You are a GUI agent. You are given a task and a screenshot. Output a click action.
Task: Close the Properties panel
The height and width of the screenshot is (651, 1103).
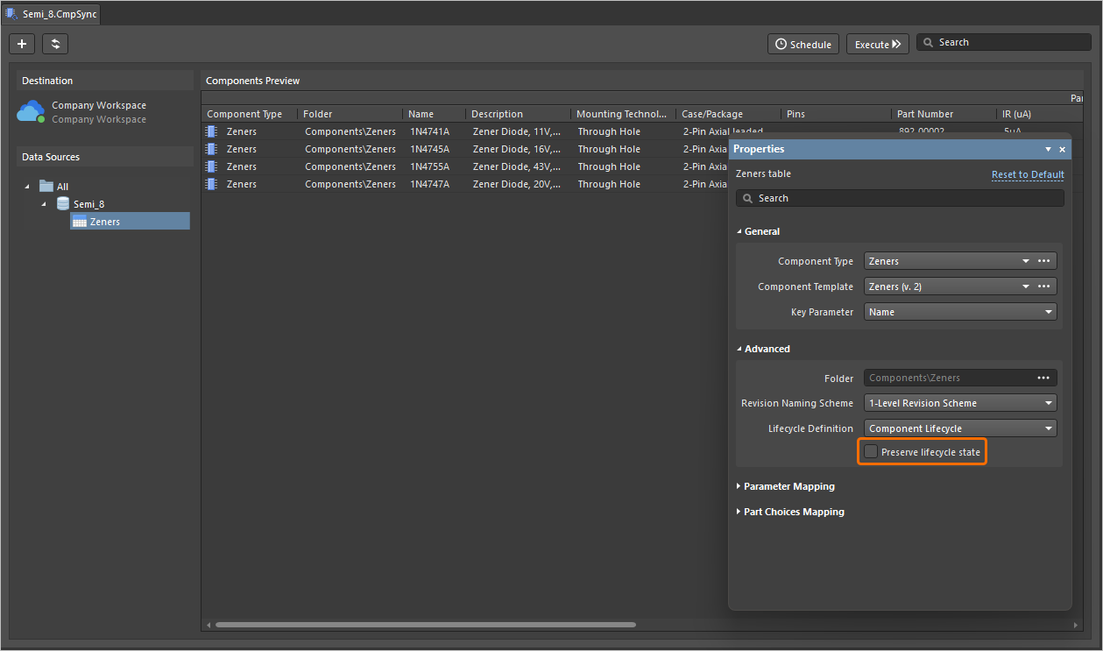pos(1062,150)
